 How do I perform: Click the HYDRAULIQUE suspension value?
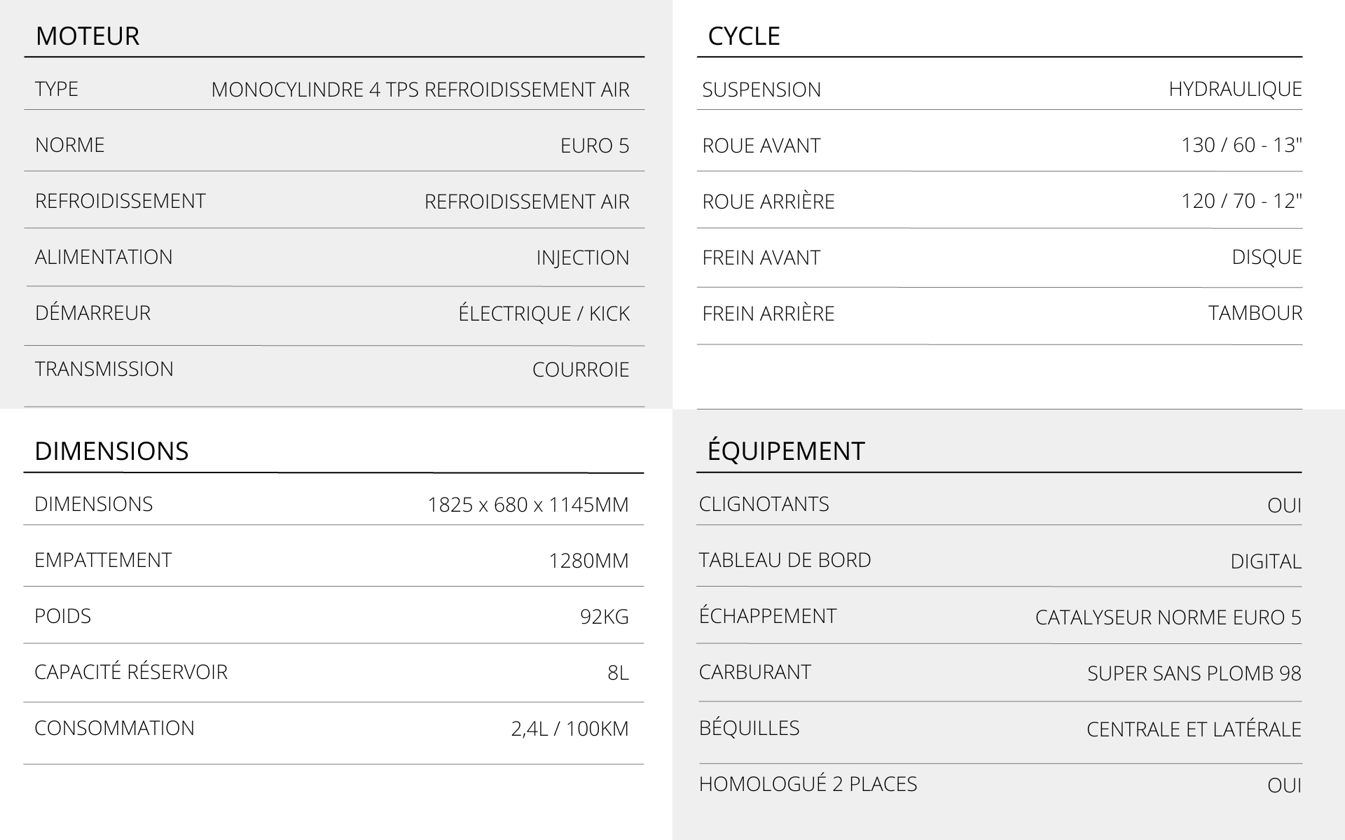pyautogui.click(x=1235, y=89)
